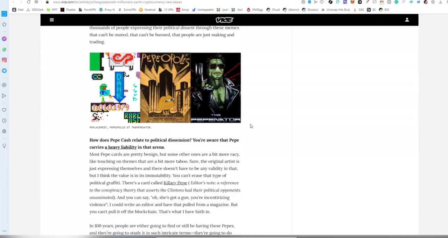Open the SEOClerk bookmark
448x238 pixels.
[x=35, y=10]
